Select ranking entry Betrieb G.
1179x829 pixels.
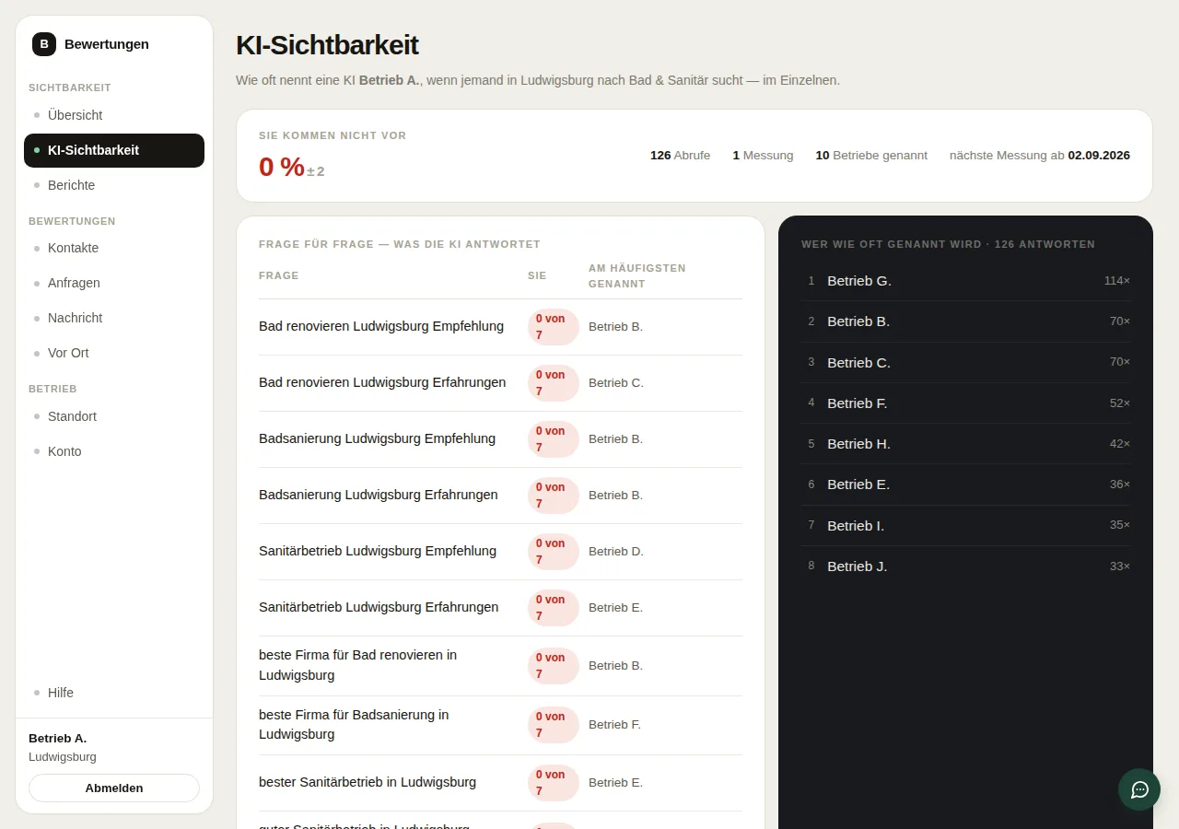[965, 281]
